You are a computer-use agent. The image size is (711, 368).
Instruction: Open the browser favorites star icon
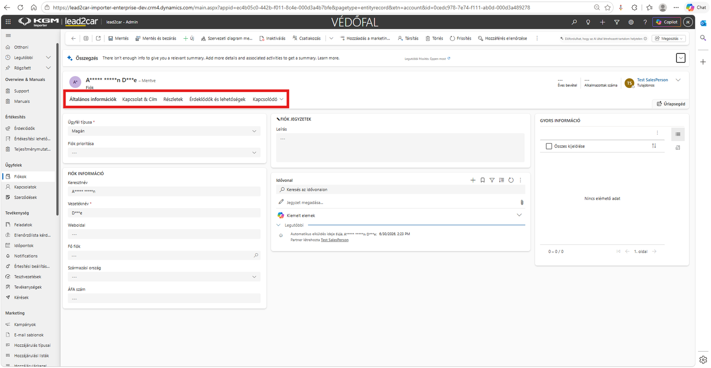click(607, 8)
